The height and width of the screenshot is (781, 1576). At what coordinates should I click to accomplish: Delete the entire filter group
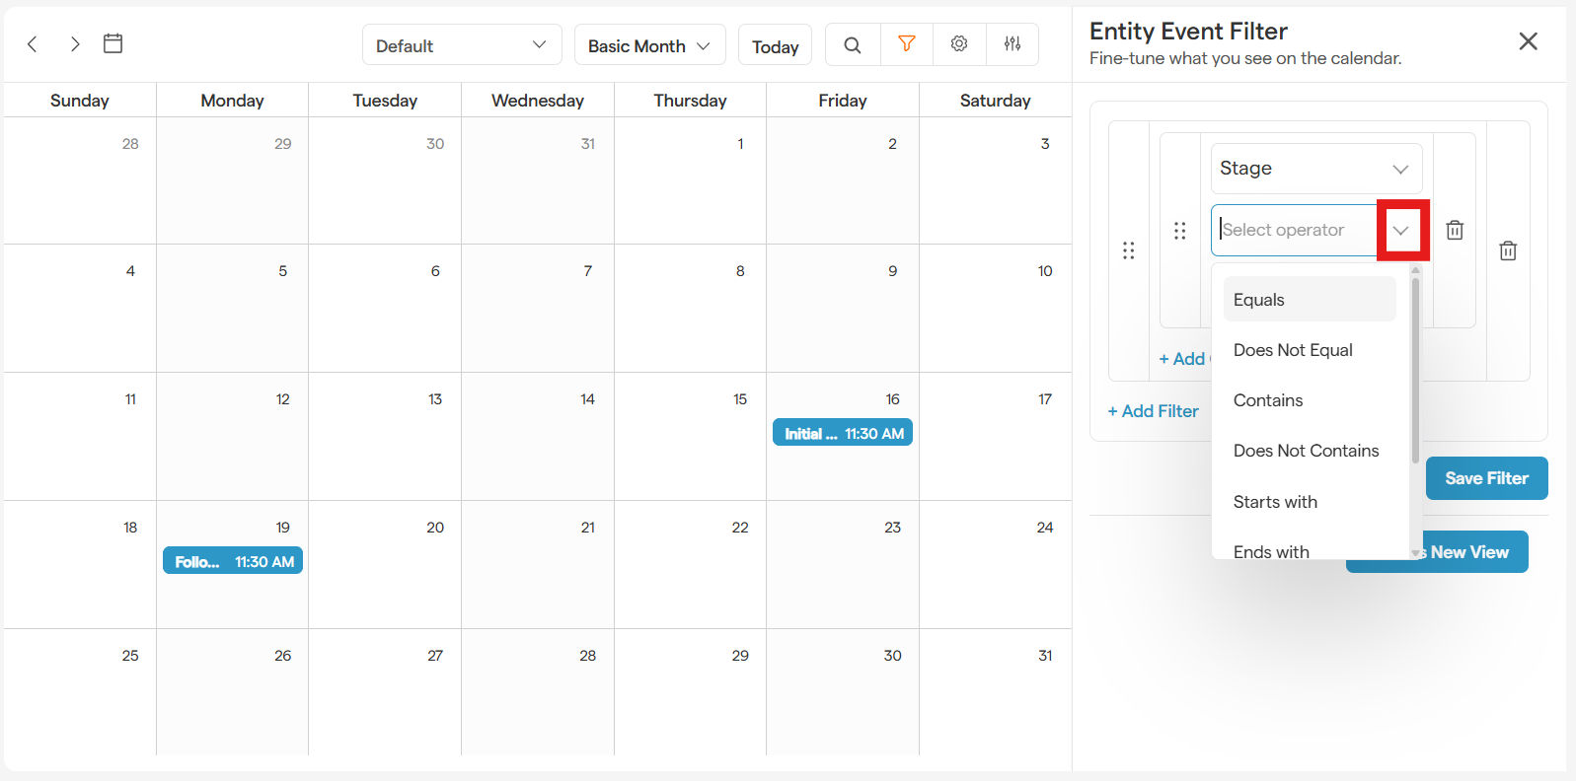tap(1508, 250)
